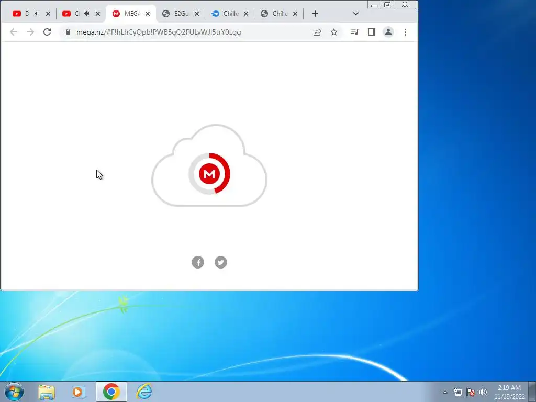The height and width of the screenshot is (402, 536).
Task: Close the Chrome window
Action: point(405,5)
